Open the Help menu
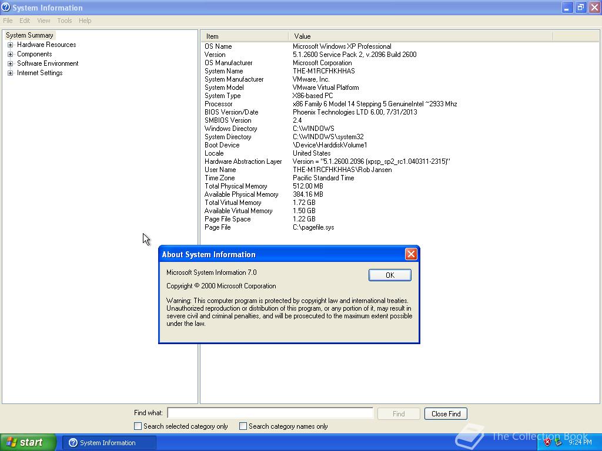This screenshot has width=602, height=451. (85, 21)
